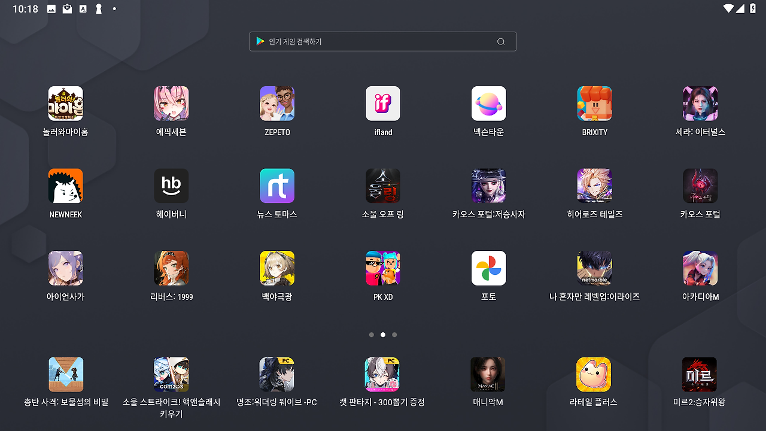Open the Google 포토 app icon
This screenshot has height=431, width=766.
pyautogui.click(x=489, y=268)
